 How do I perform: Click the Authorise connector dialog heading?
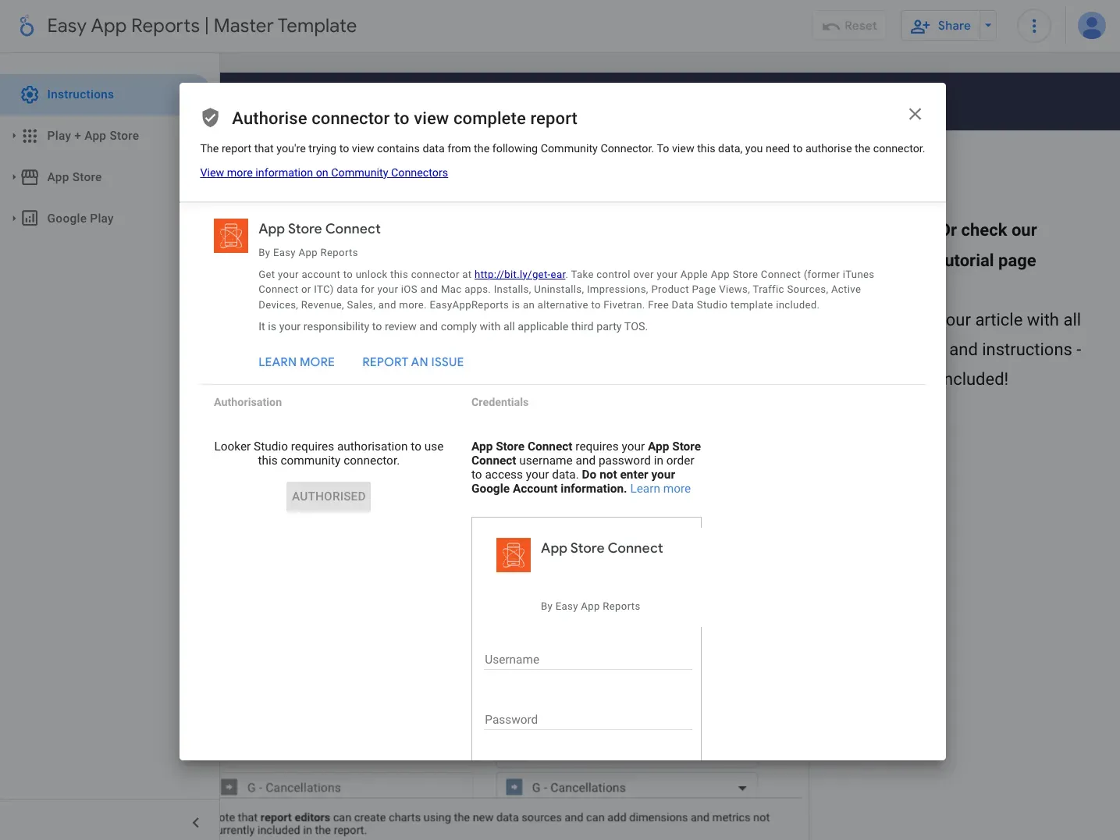[x=404, y=119]
